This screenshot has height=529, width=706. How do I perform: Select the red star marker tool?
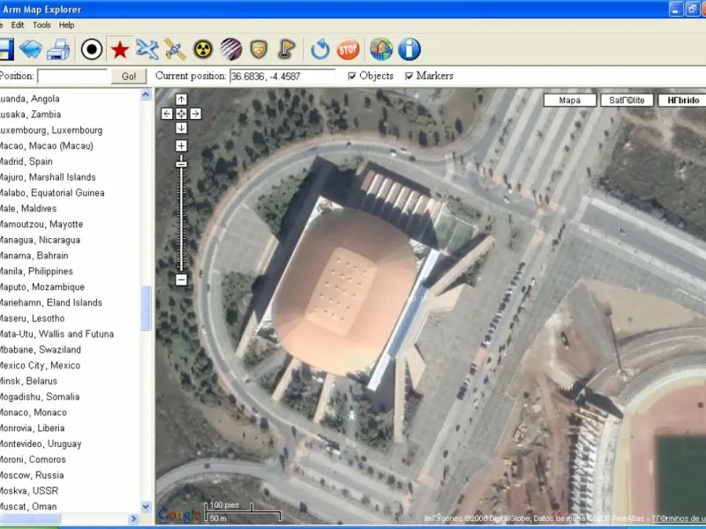click(120, 49)
